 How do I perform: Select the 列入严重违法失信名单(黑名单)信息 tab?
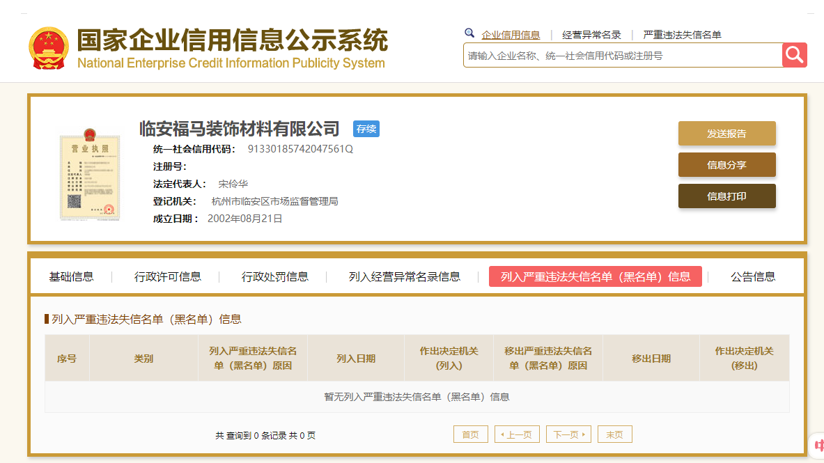(596, 276)
